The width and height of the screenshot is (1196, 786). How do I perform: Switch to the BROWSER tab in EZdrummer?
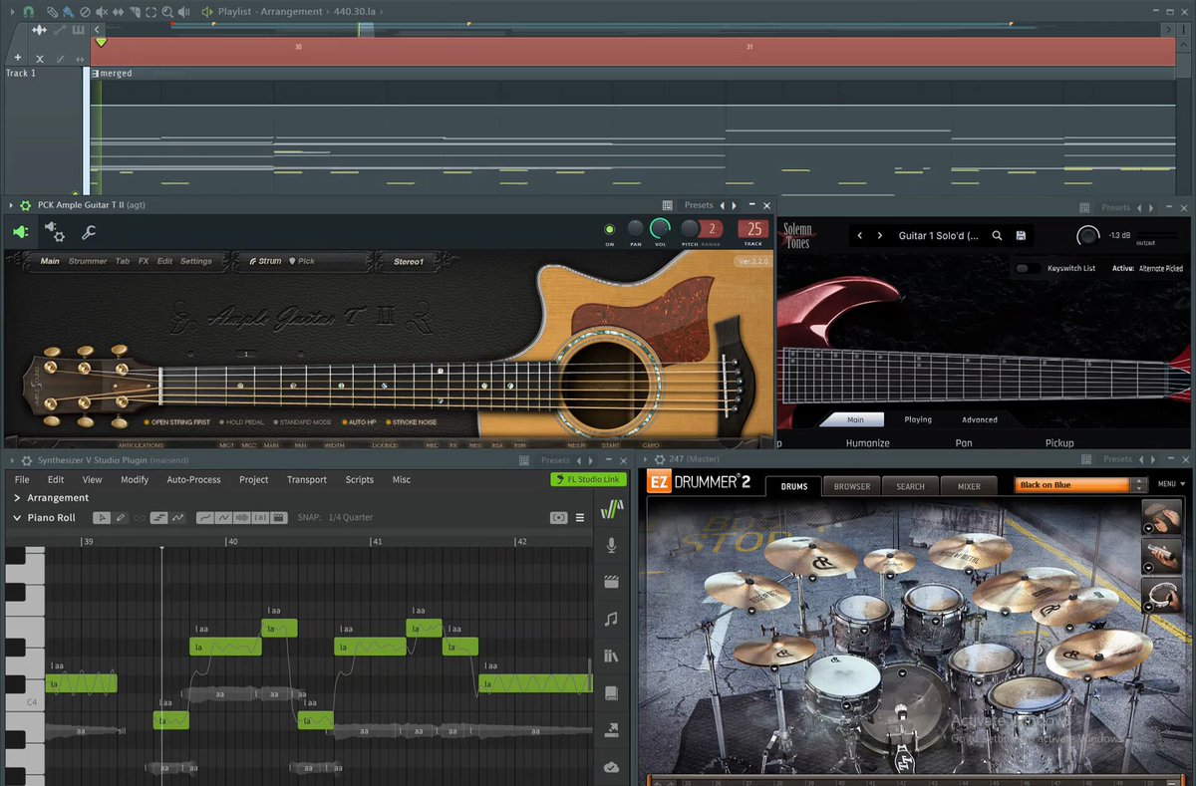(852, 486)
